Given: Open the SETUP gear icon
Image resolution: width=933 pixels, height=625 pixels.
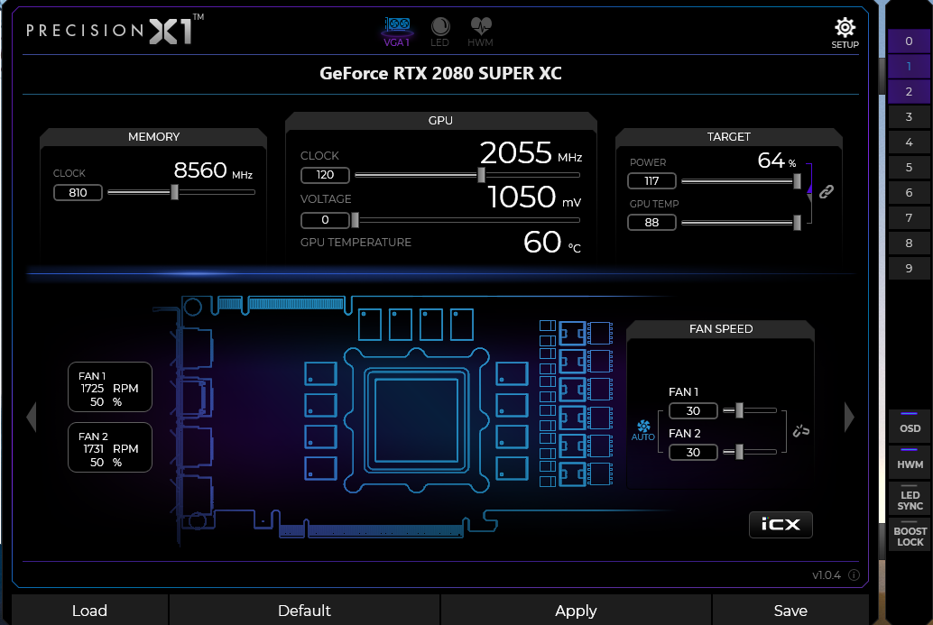Looking at the screenshot, I should [x=845, y=33].
